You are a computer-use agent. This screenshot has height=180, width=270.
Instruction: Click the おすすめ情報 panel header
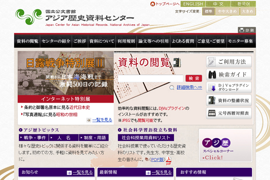tap(214, 172)
